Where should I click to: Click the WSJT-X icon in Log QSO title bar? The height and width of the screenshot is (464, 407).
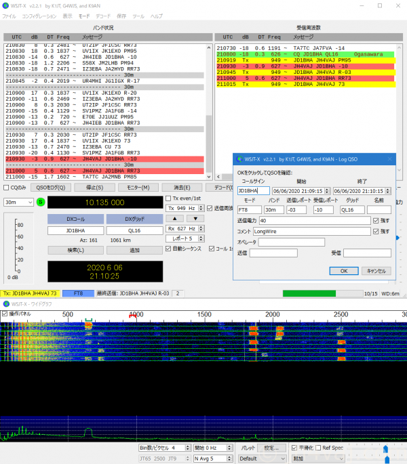coord(239,159)
